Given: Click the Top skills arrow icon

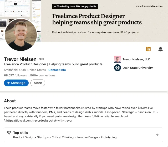Looking at the screenshot, I should coord(157,135).
